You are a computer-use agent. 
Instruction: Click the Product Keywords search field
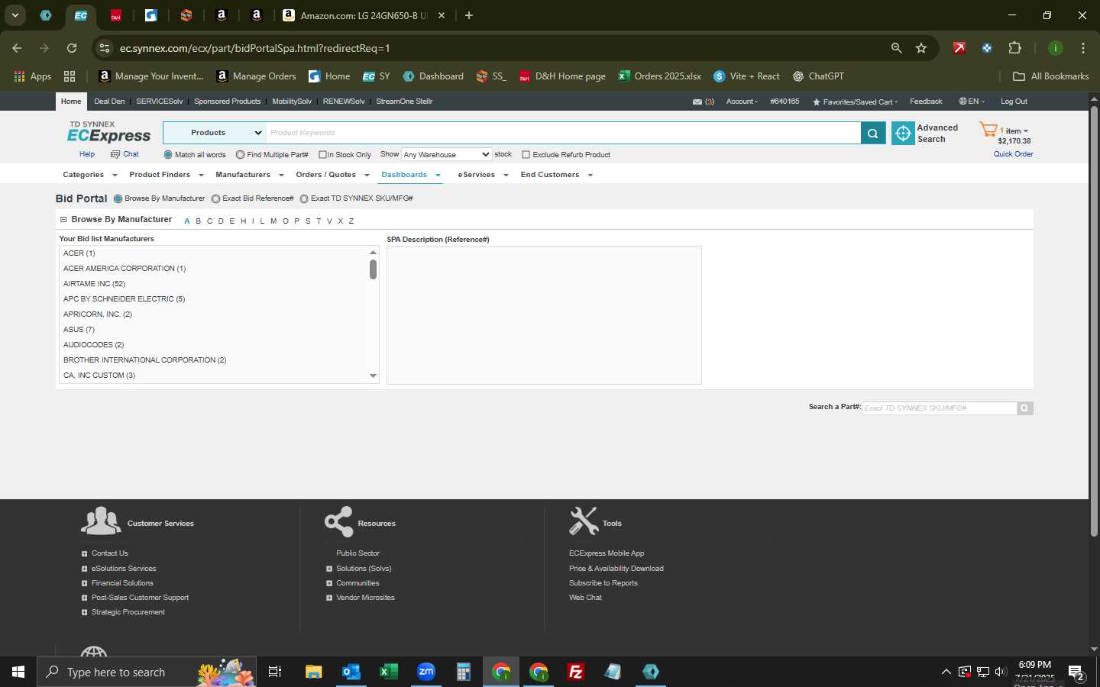click(564, 133)
